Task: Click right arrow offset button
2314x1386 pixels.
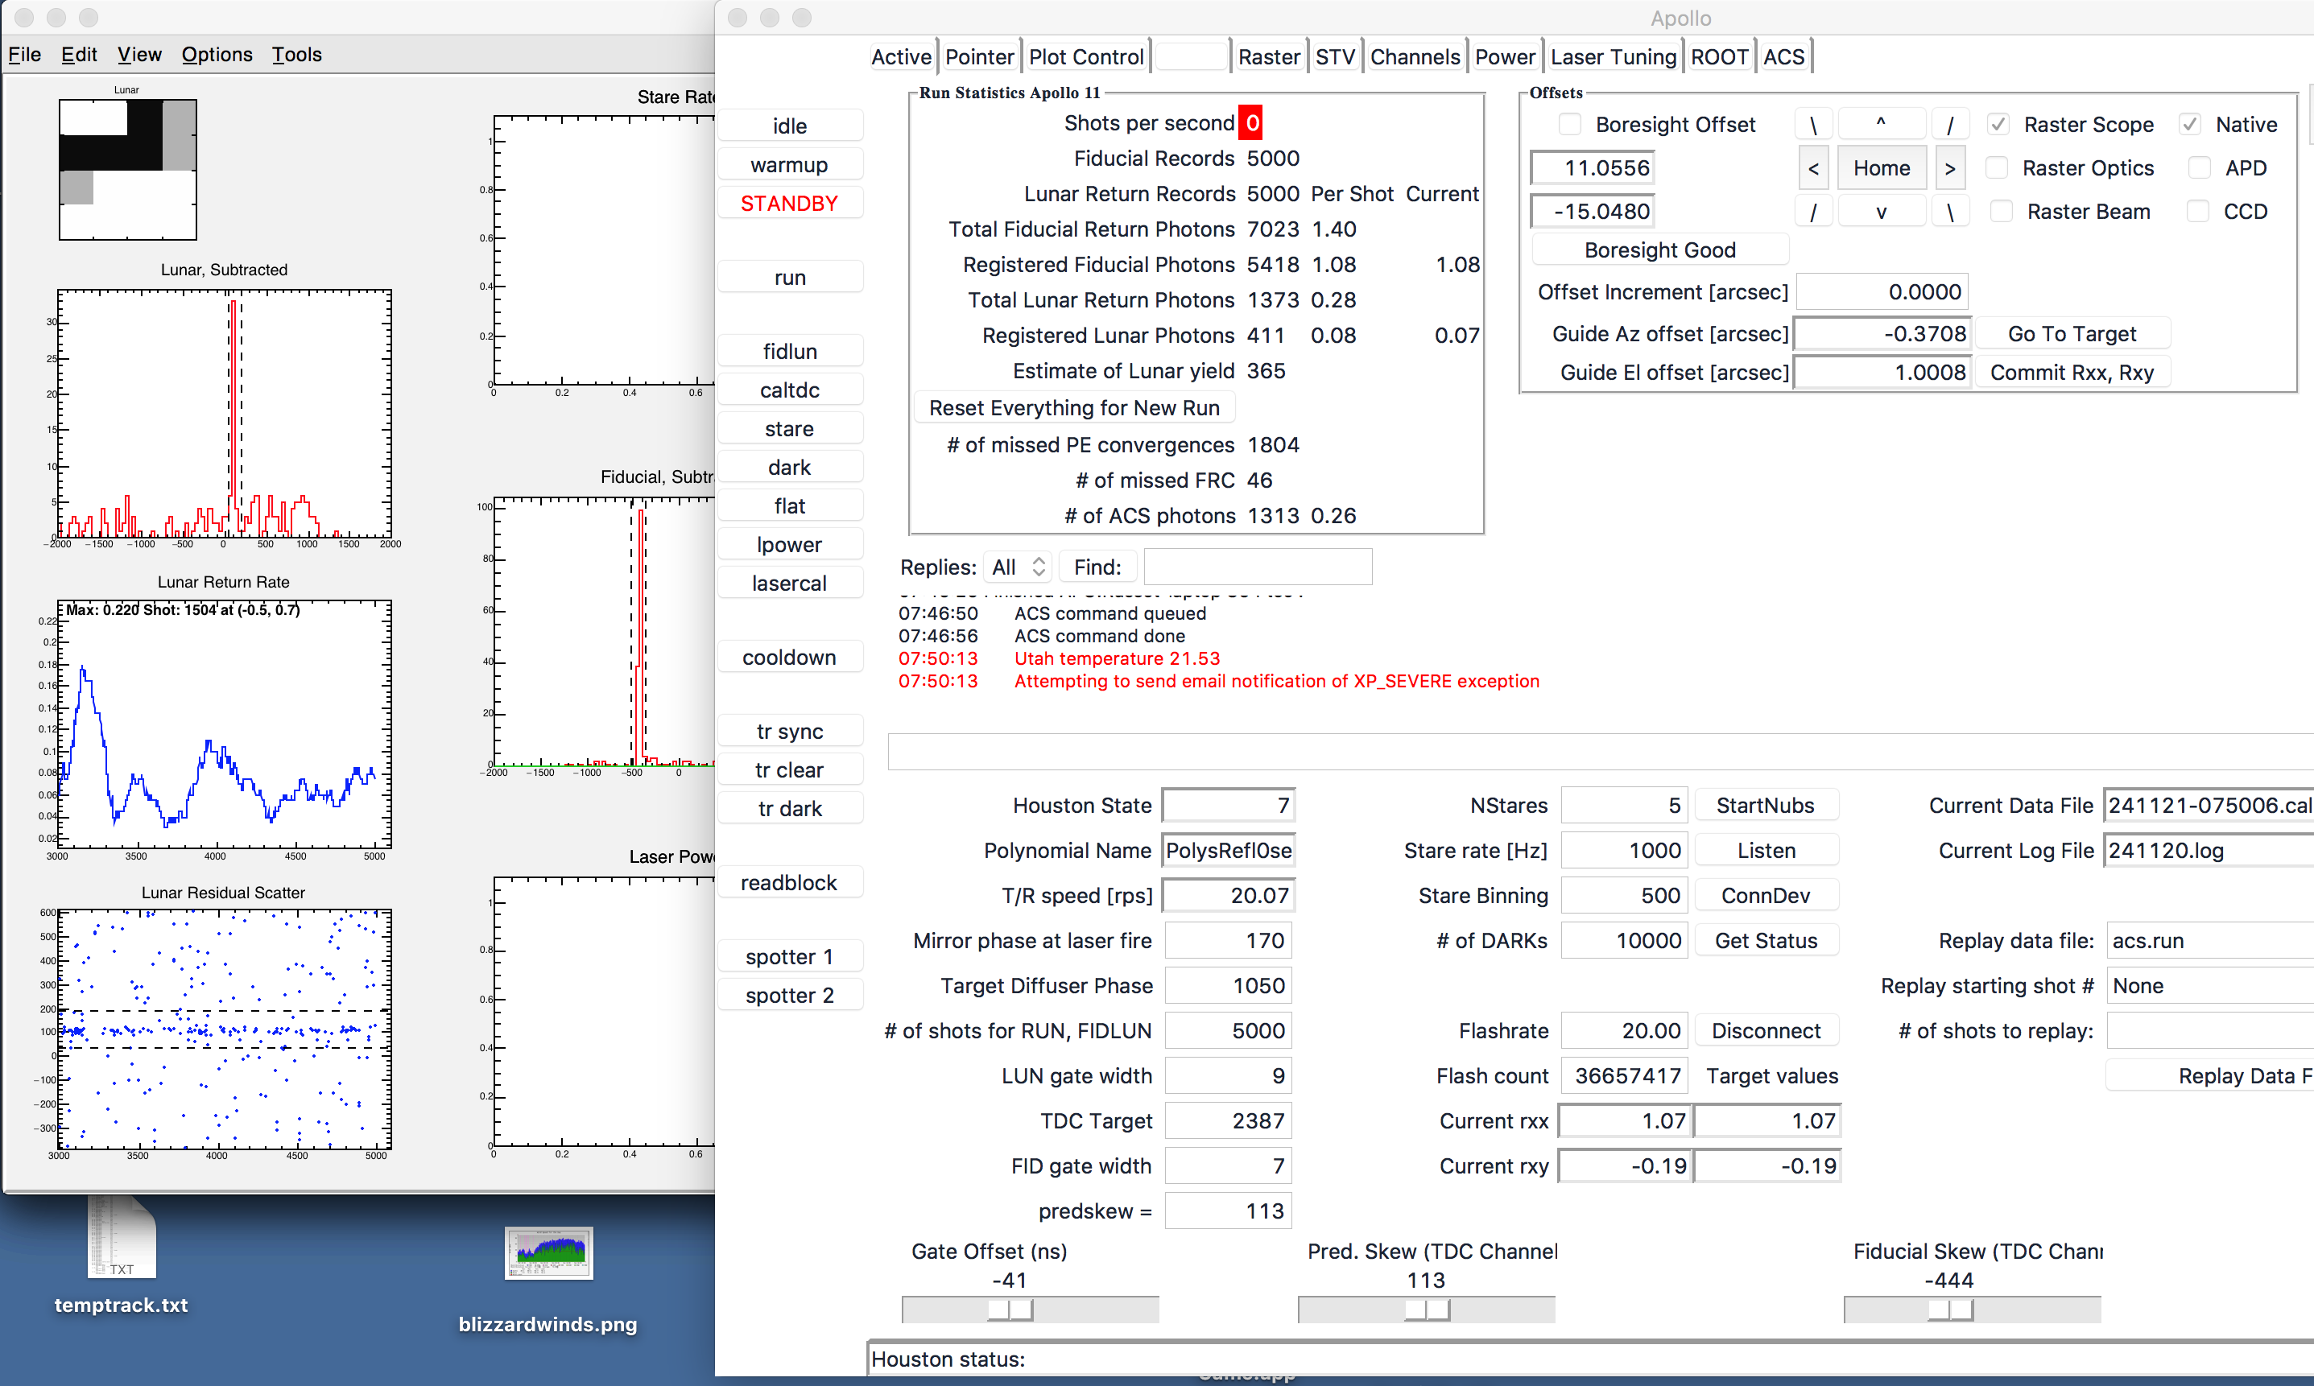Action: click(x=1949, y=169)
